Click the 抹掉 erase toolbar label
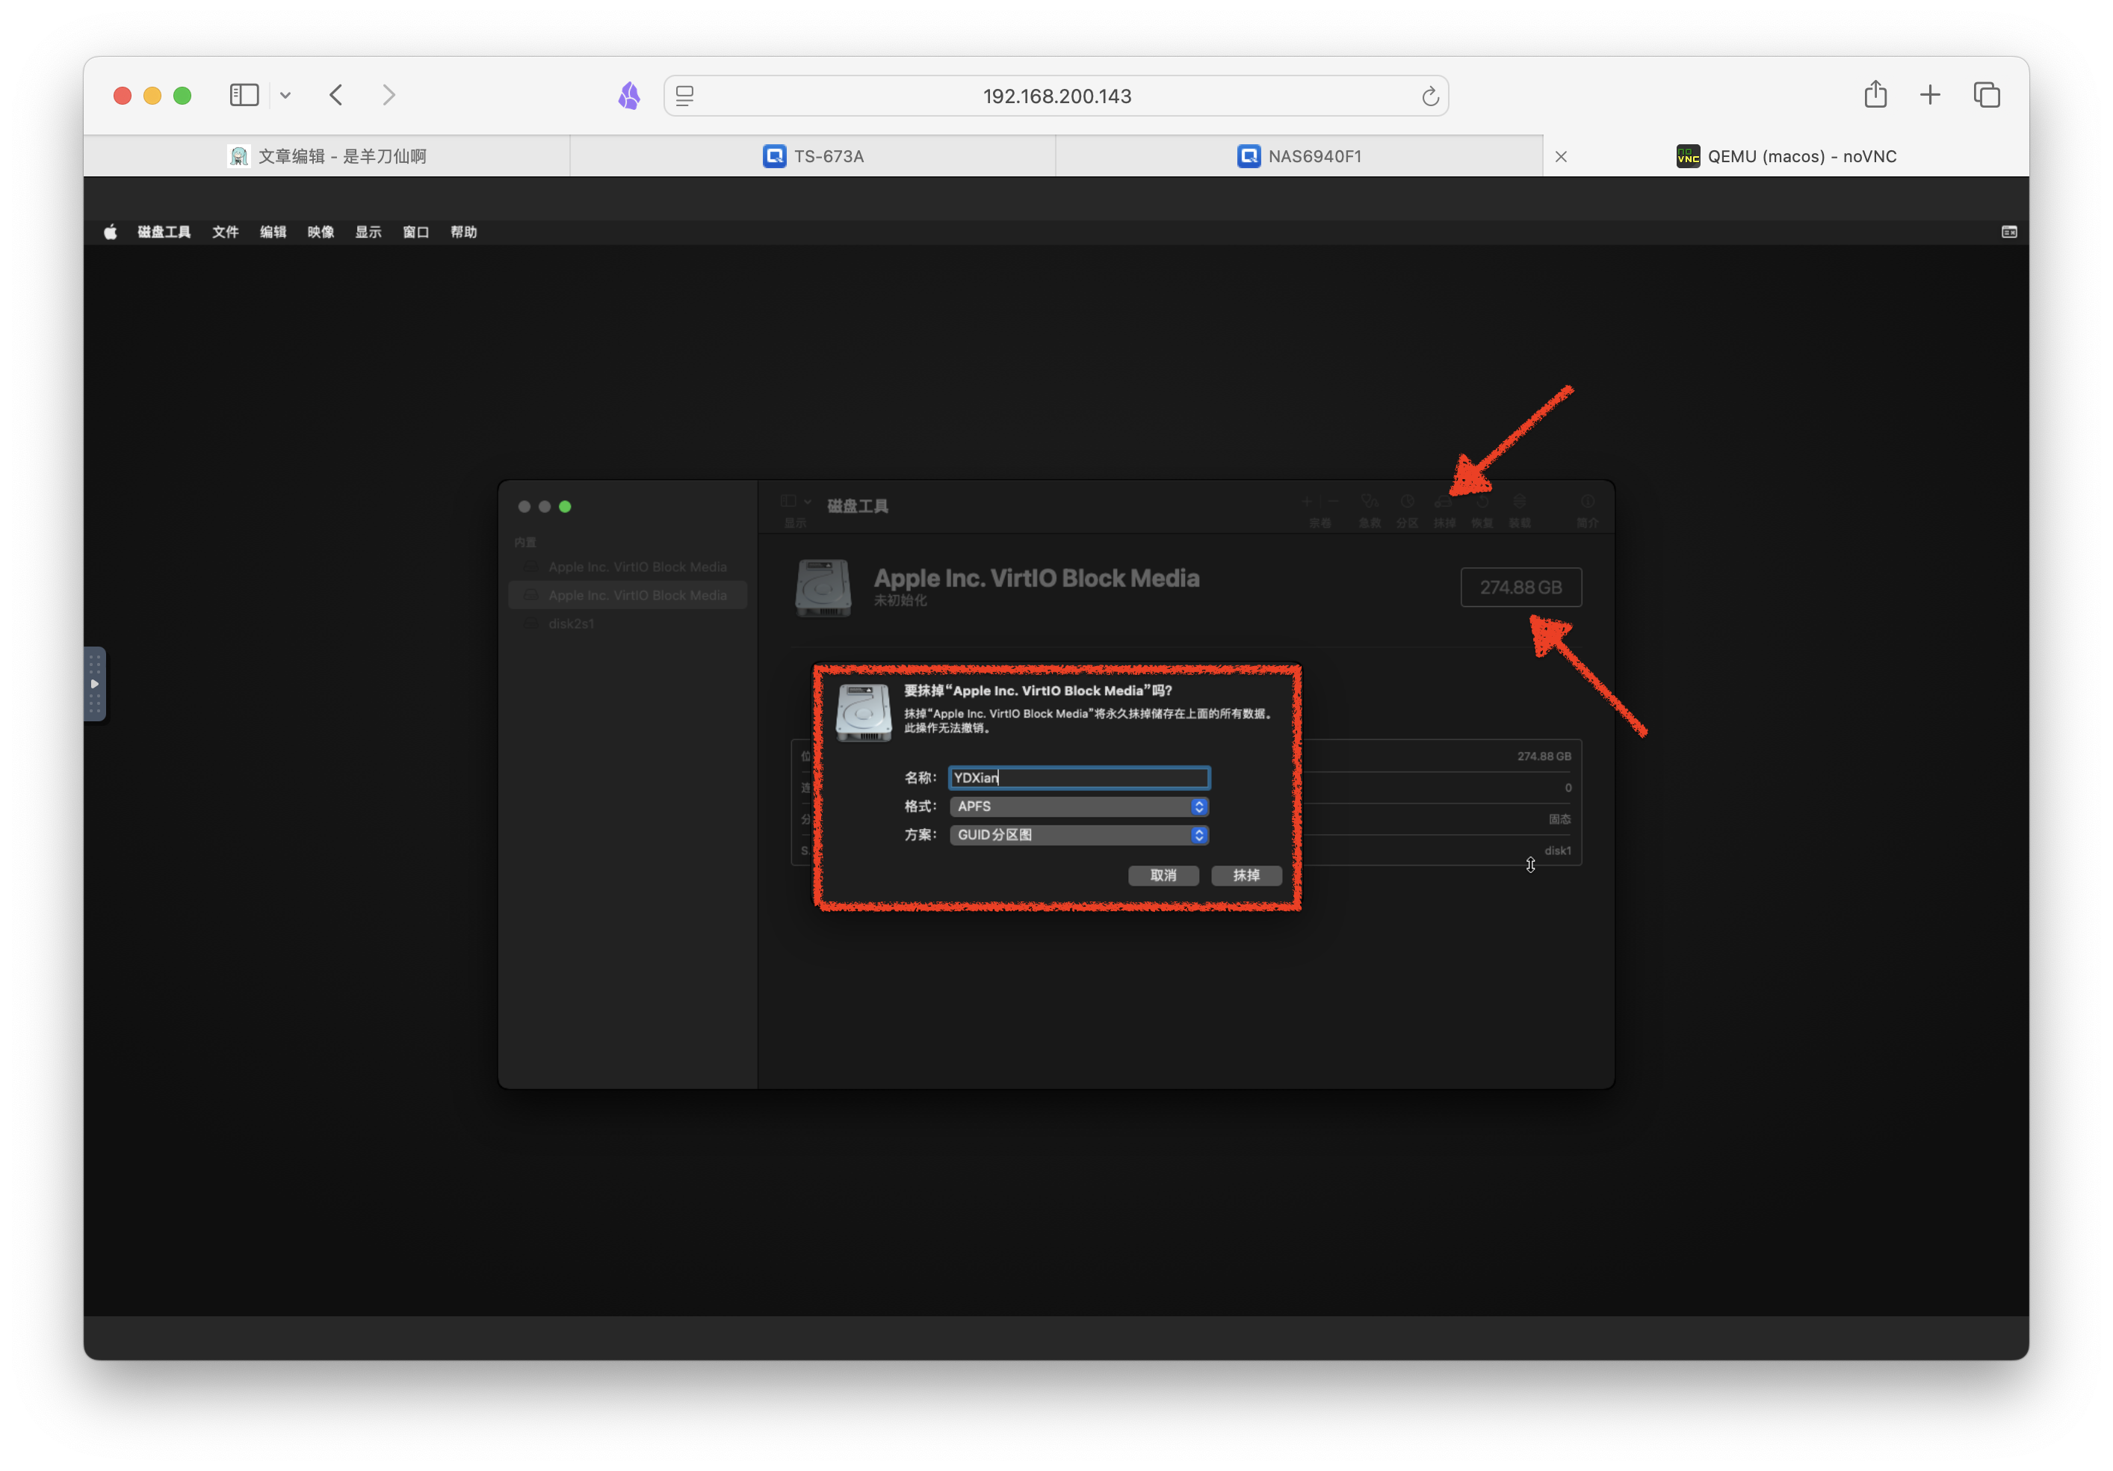This screenshot has height=1471, width=2113. point(1445,523)
